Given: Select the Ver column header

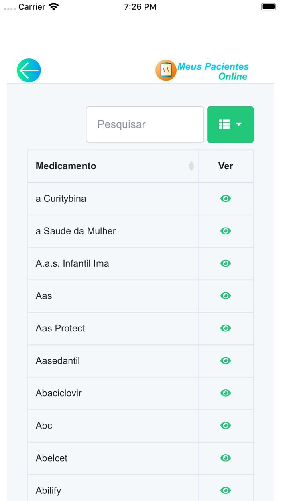Looking at the screenshot, I should [226, 166].
